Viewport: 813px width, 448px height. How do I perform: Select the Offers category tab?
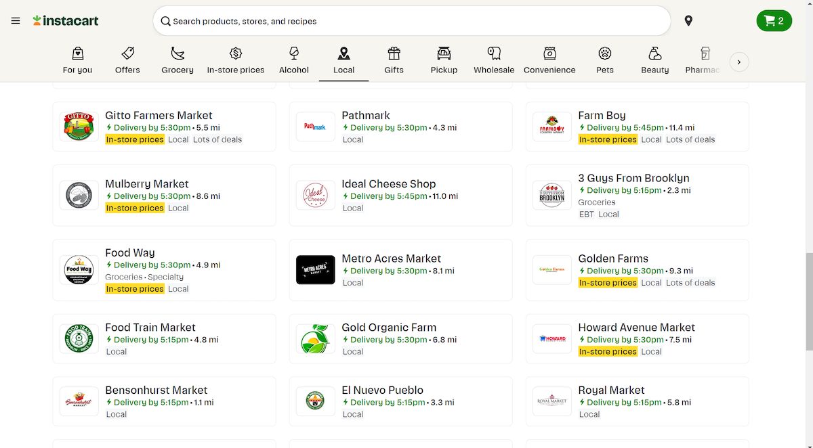127,60
